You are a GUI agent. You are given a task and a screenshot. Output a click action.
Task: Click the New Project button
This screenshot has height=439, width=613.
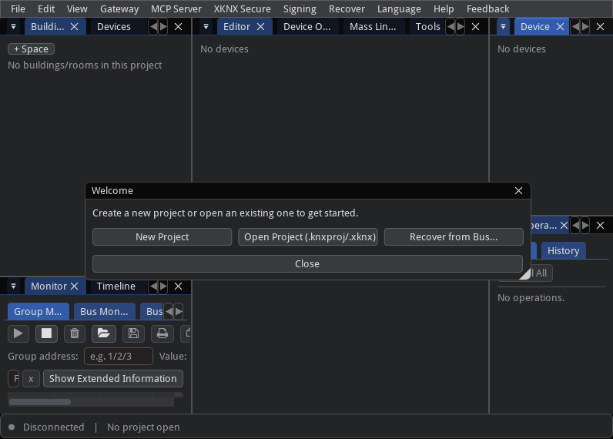point(162,237)
